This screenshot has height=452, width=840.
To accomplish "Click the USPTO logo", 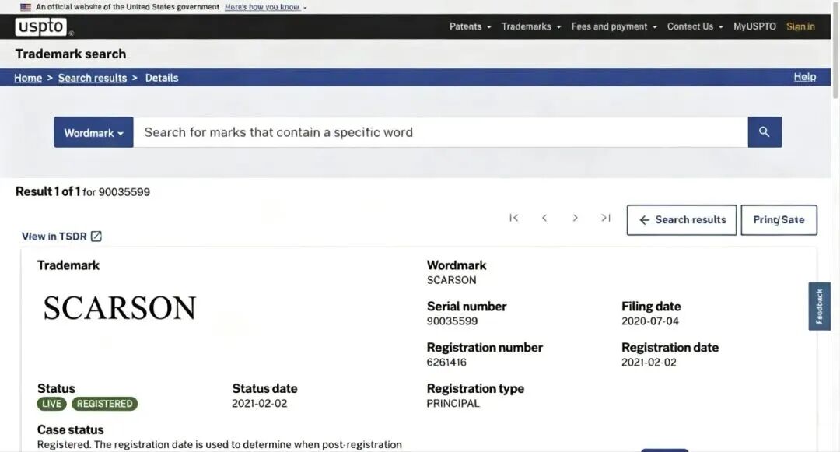I will (41, 26).
